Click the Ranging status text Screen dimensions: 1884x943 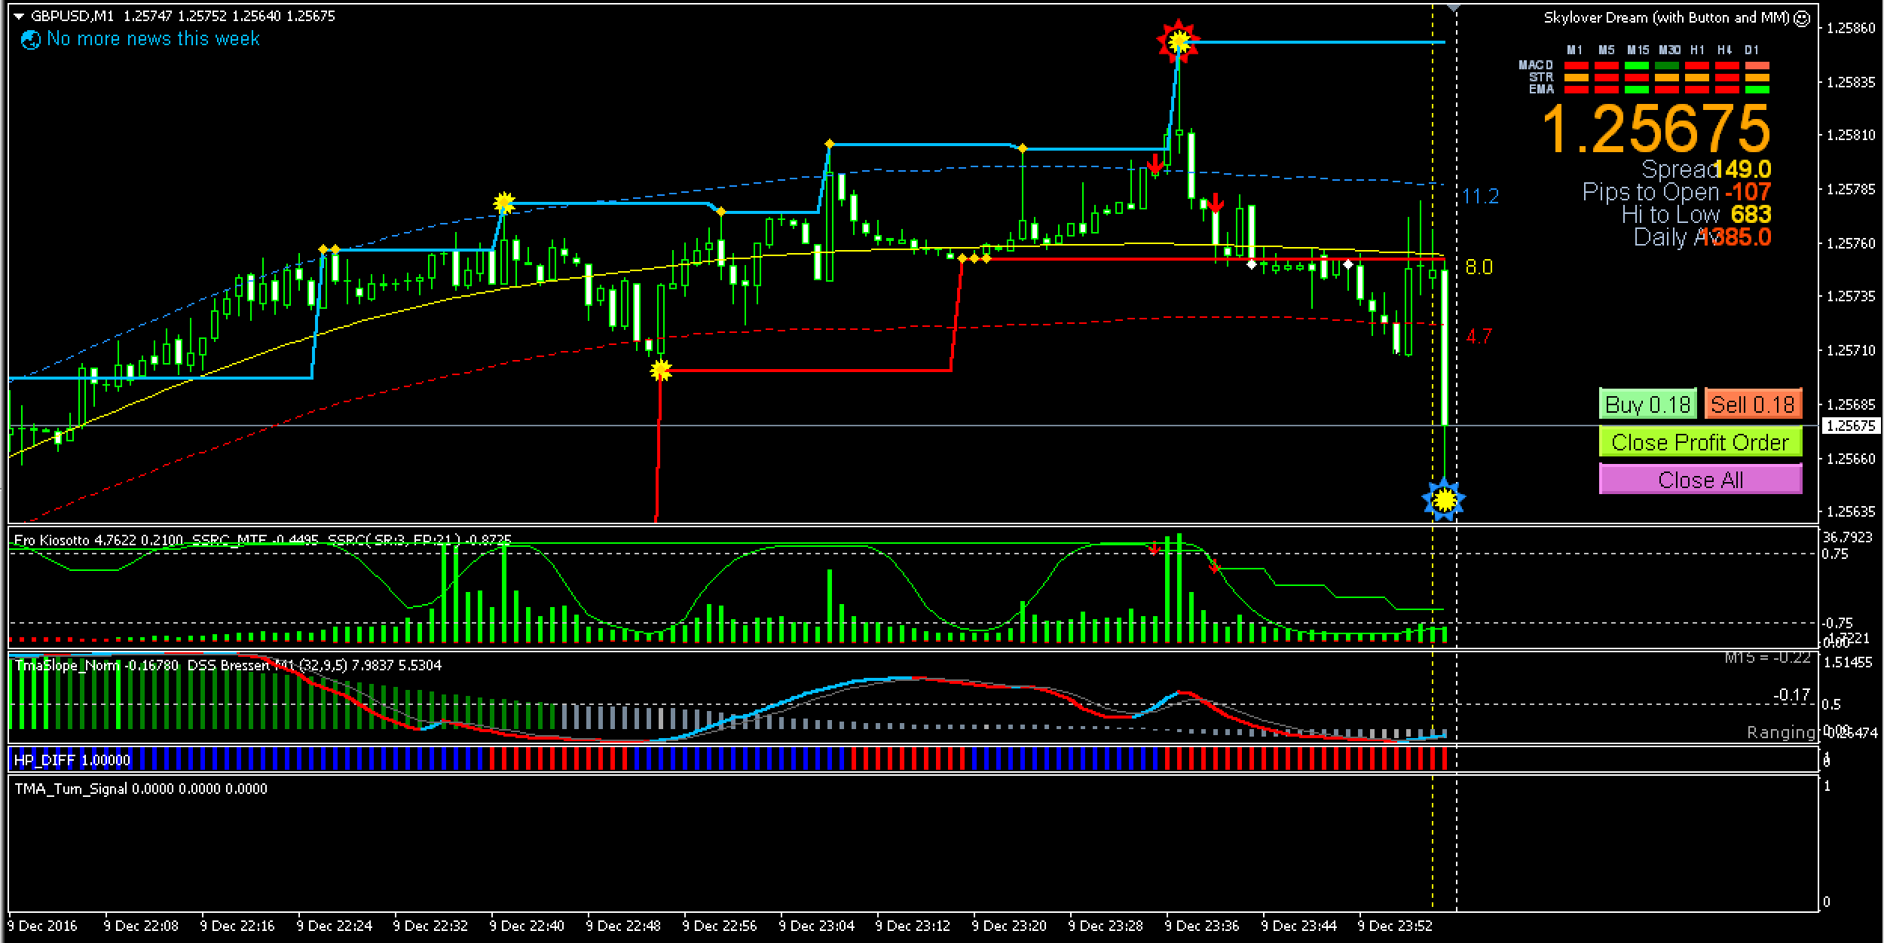1781,732
